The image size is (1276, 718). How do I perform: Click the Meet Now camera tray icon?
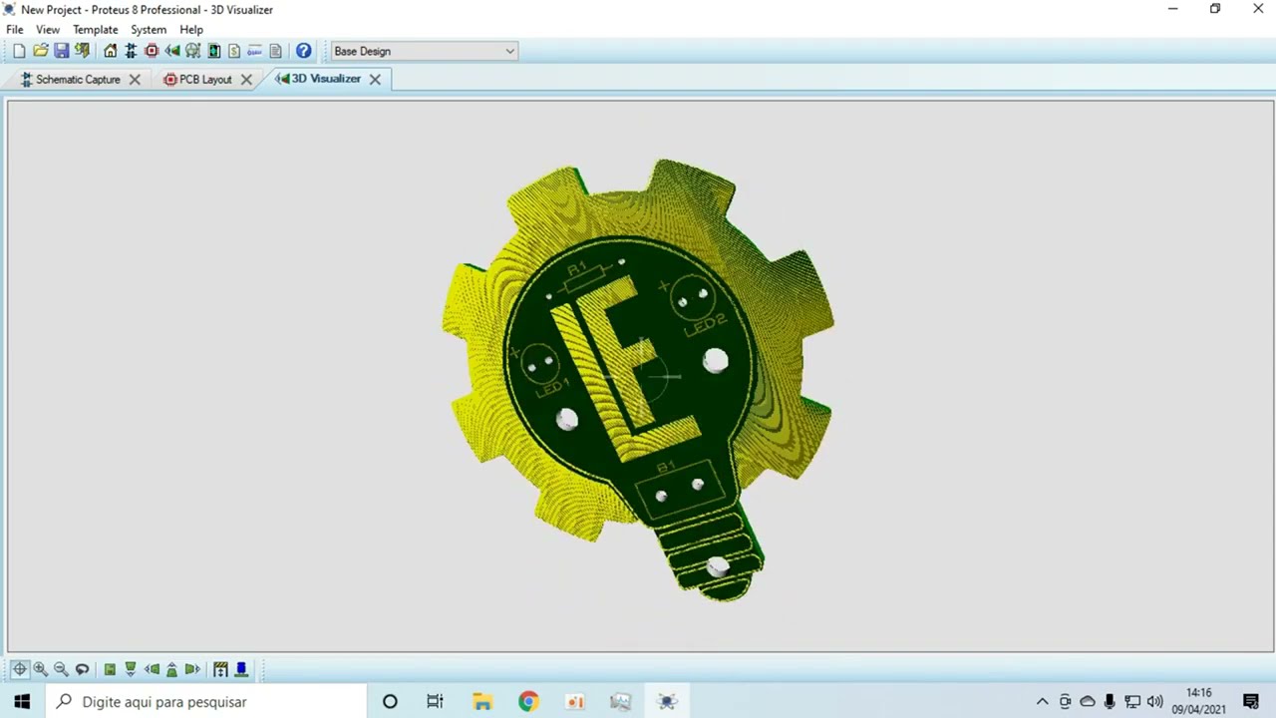coord(1065,701)
